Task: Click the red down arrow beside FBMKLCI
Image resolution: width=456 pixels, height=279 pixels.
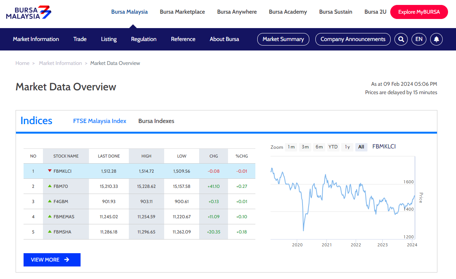Action: (49, 171)
